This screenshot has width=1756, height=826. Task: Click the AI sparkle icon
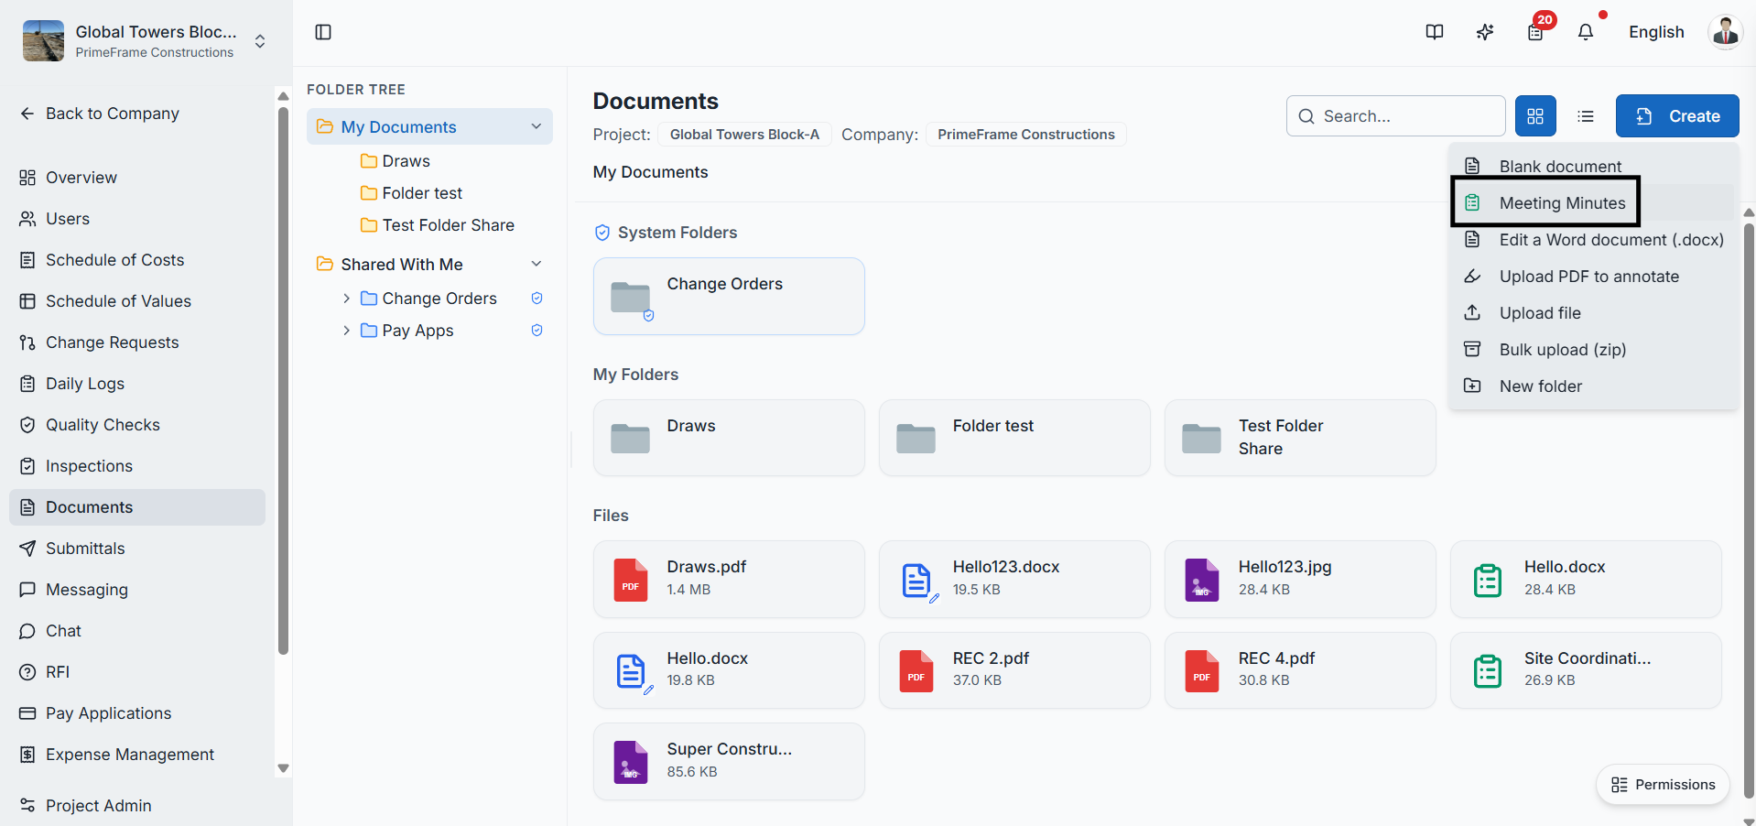click(1485, 32)
